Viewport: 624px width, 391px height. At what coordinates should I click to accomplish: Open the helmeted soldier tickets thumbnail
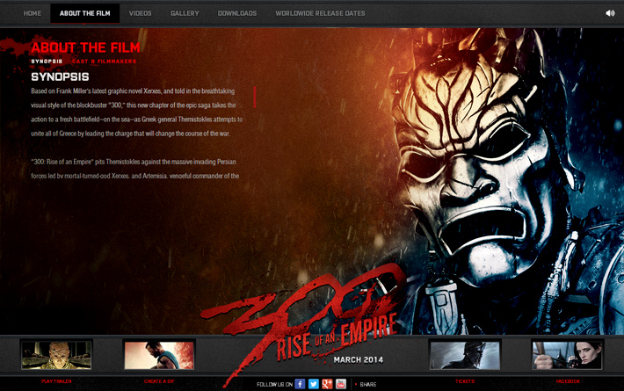tap(465, 355)
